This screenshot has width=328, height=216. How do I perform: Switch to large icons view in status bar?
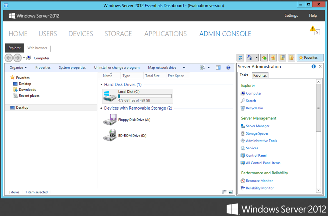click(x=231, y=192)
